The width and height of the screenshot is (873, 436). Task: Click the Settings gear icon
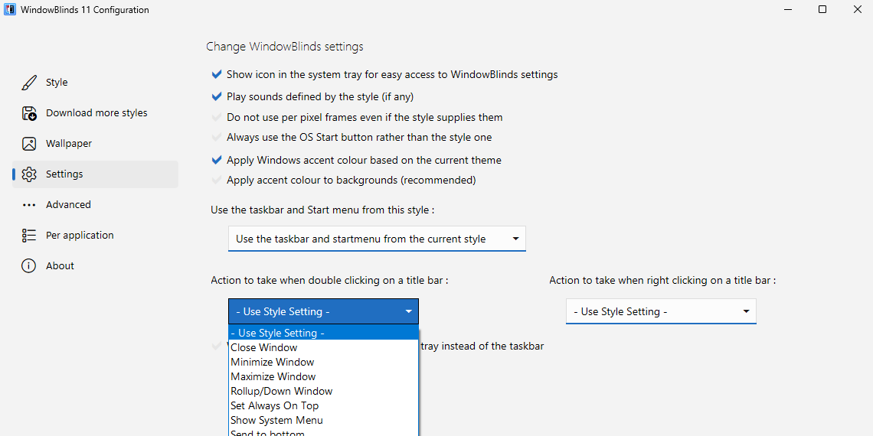point(29,174)
